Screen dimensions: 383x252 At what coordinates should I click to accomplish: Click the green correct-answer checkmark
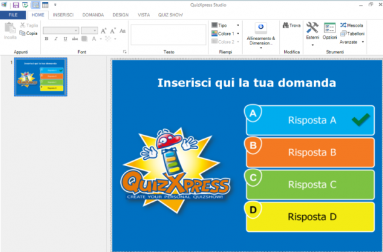click(x=361, y=120)
